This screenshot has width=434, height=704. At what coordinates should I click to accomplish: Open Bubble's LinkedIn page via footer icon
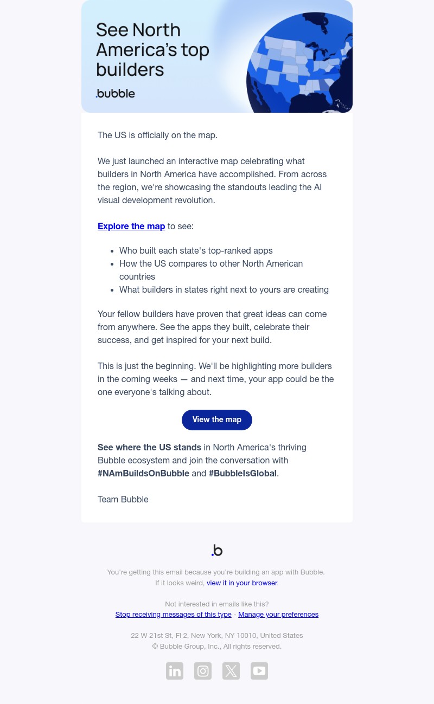coord(175,671)
